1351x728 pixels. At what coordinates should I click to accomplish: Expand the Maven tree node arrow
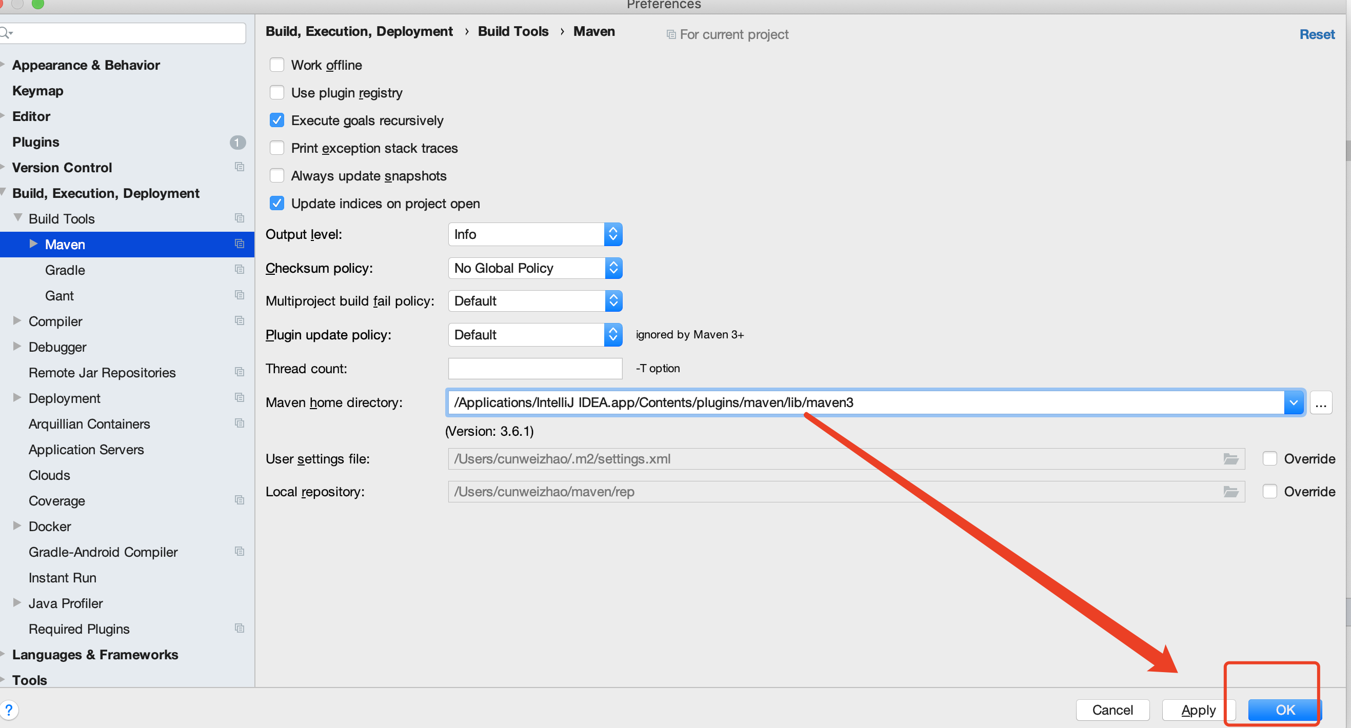[33, 244]
